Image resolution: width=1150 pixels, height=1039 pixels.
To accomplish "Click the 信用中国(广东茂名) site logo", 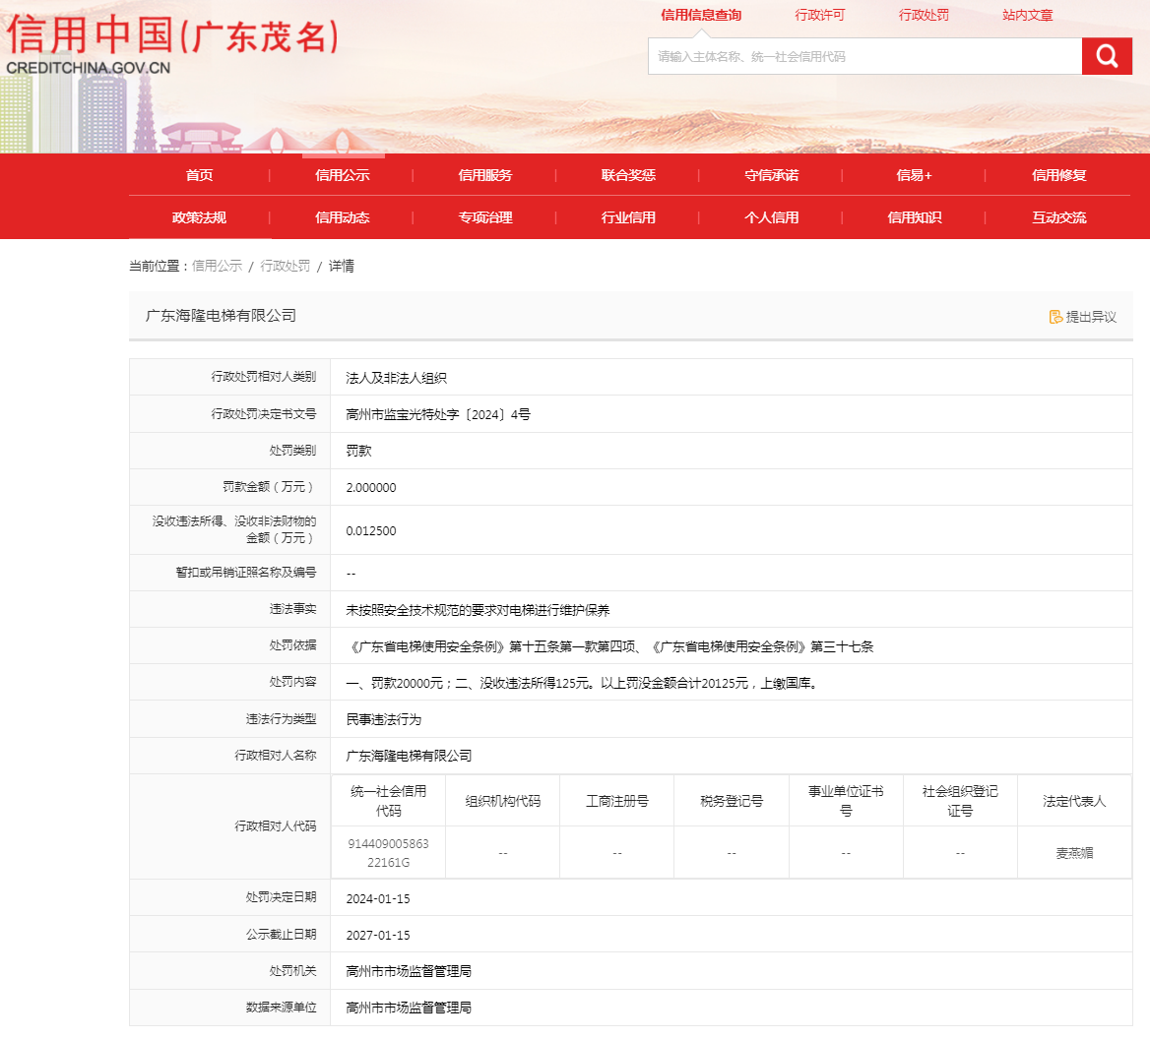I will [x=173, y=35].
